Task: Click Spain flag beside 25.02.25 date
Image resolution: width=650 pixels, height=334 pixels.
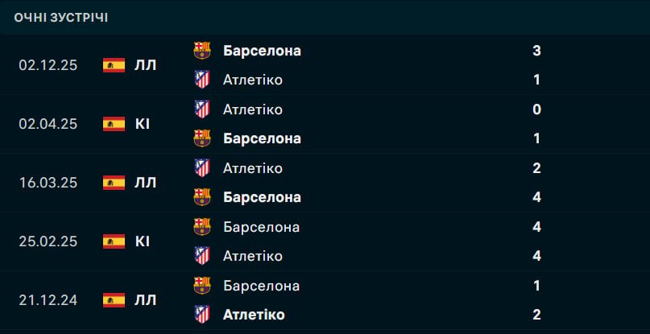Action: (x=114, y=241)
